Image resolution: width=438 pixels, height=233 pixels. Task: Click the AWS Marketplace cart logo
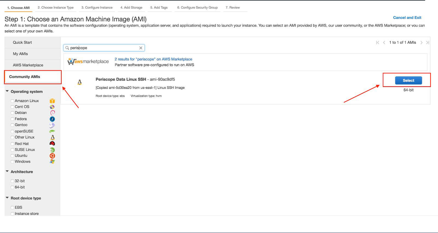pos(88,62)
